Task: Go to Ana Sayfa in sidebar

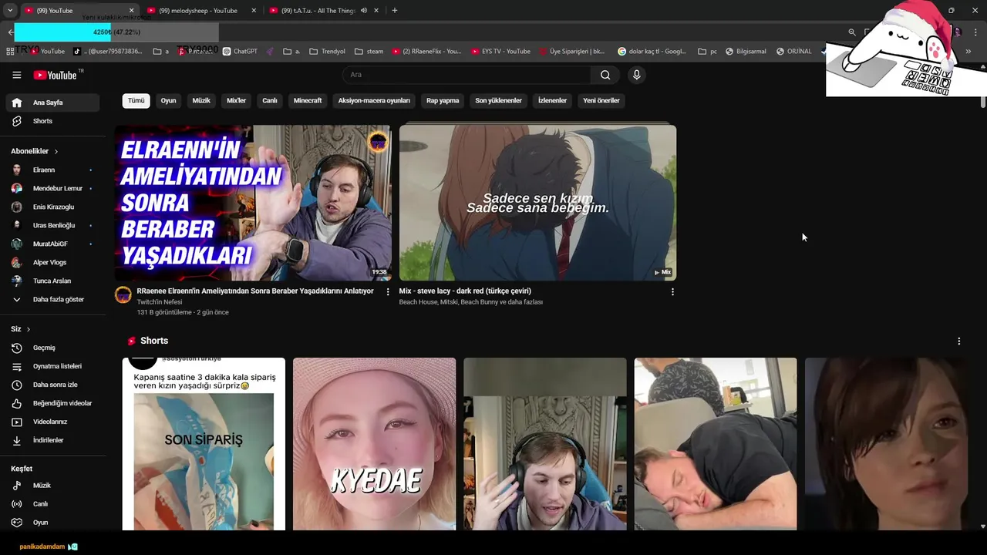Action: point(52,103)
